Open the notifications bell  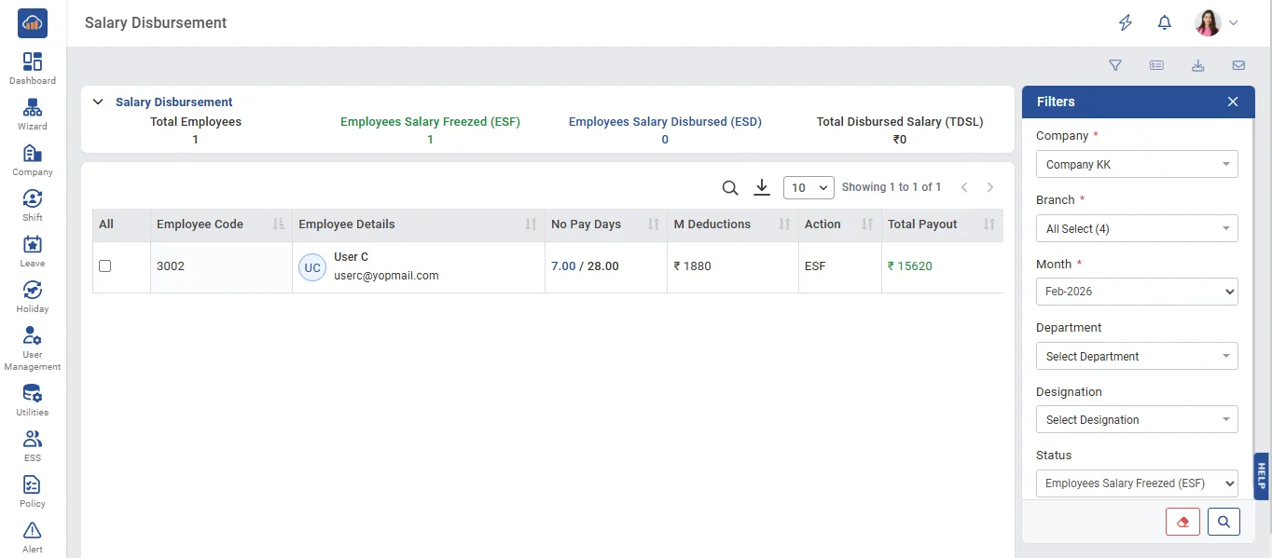[1164, 23]
